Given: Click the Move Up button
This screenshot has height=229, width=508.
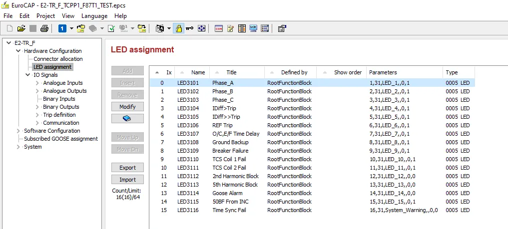Looking at the screenshot, I should point(127,137).
